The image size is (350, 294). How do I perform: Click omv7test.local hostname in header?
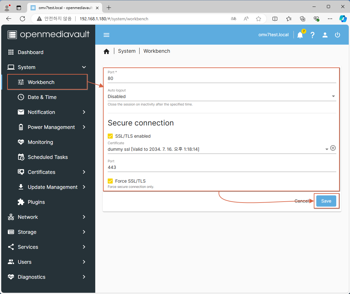point(274,35)
